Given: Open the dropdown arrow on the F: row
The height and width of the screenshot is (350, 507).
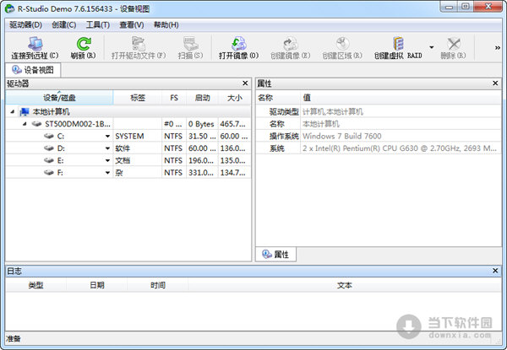Looking at the screenshot, I should (107, 173).
